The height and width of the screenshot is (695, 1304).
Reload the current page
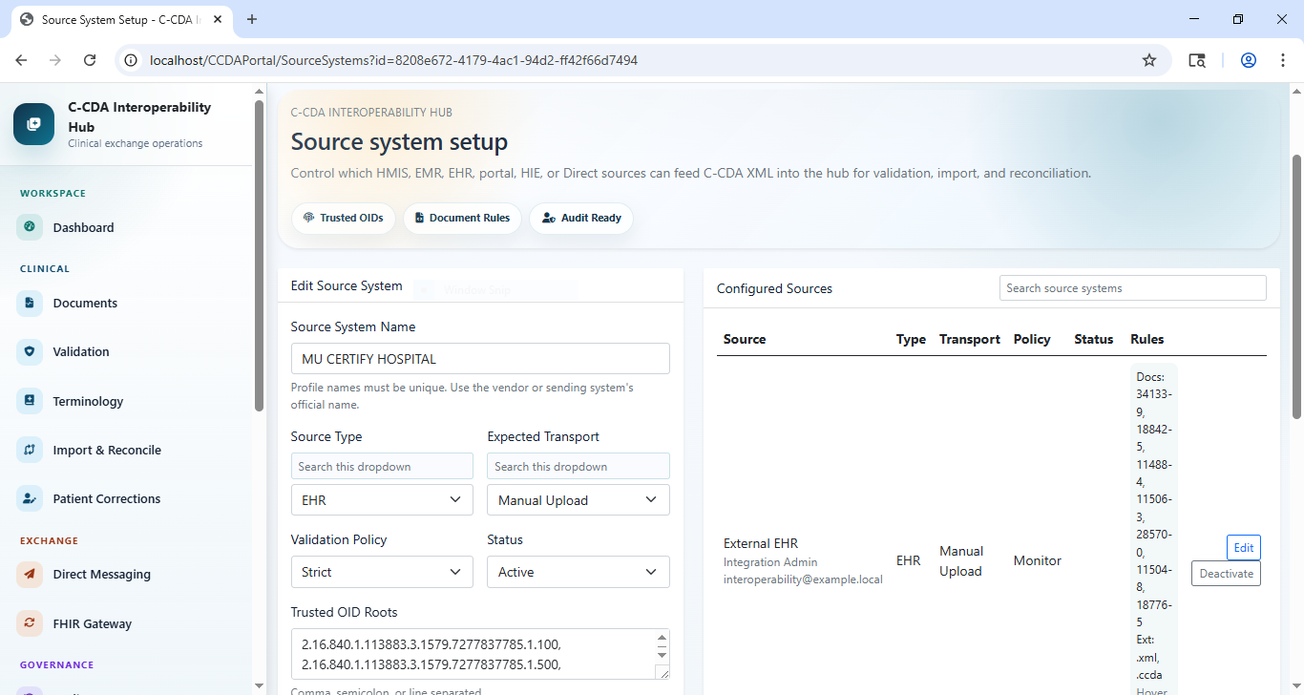tap(90, 60)
